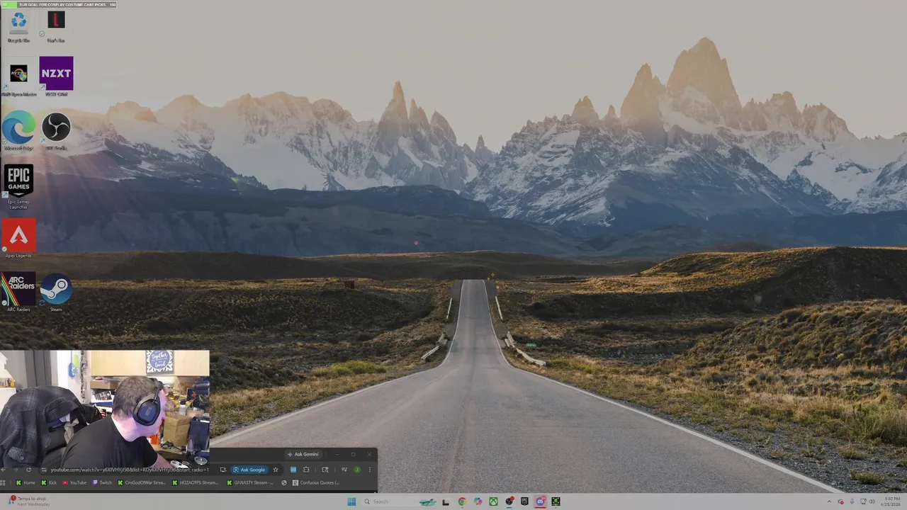Click the Windows Start button
907x510 pixels.
coord(351,501)
